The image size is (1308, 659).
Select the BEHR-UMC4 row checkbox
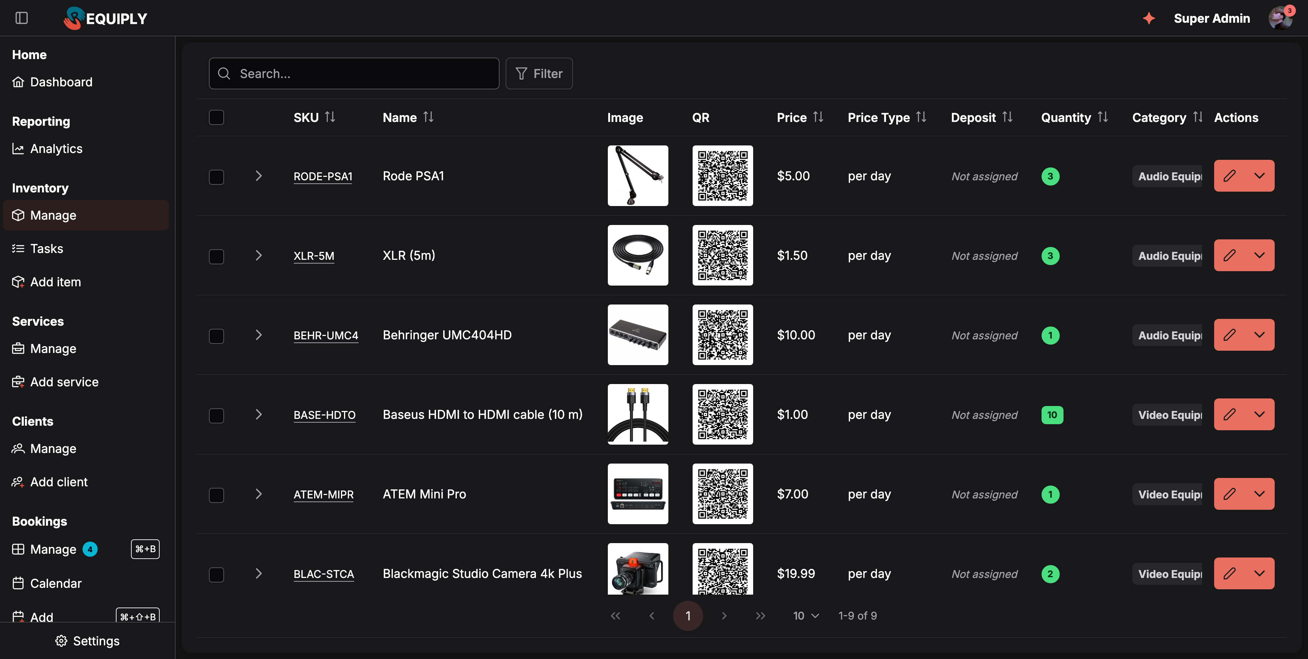point(216,336)
